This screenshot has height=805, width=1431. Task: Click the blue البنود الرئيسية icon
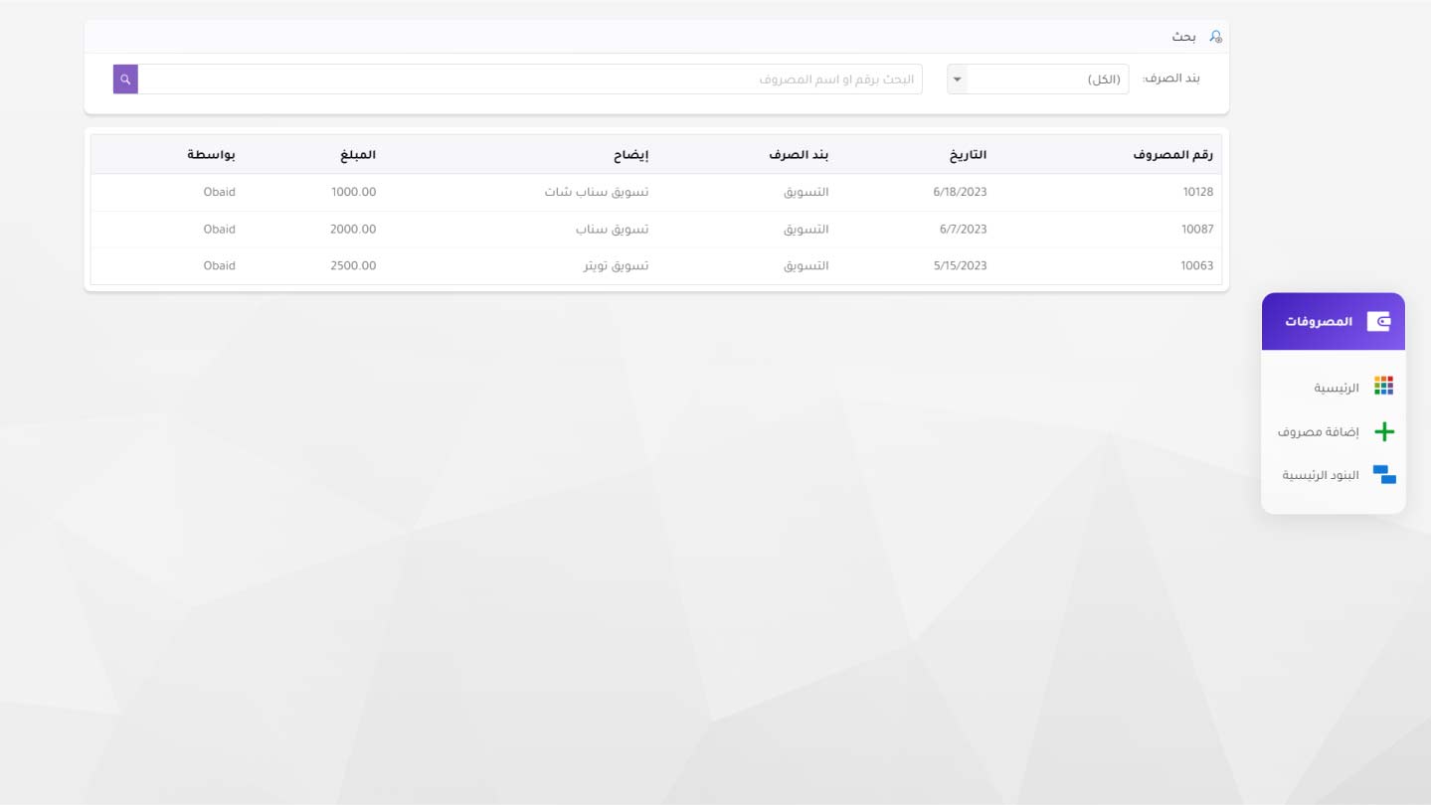point(1383,475)
